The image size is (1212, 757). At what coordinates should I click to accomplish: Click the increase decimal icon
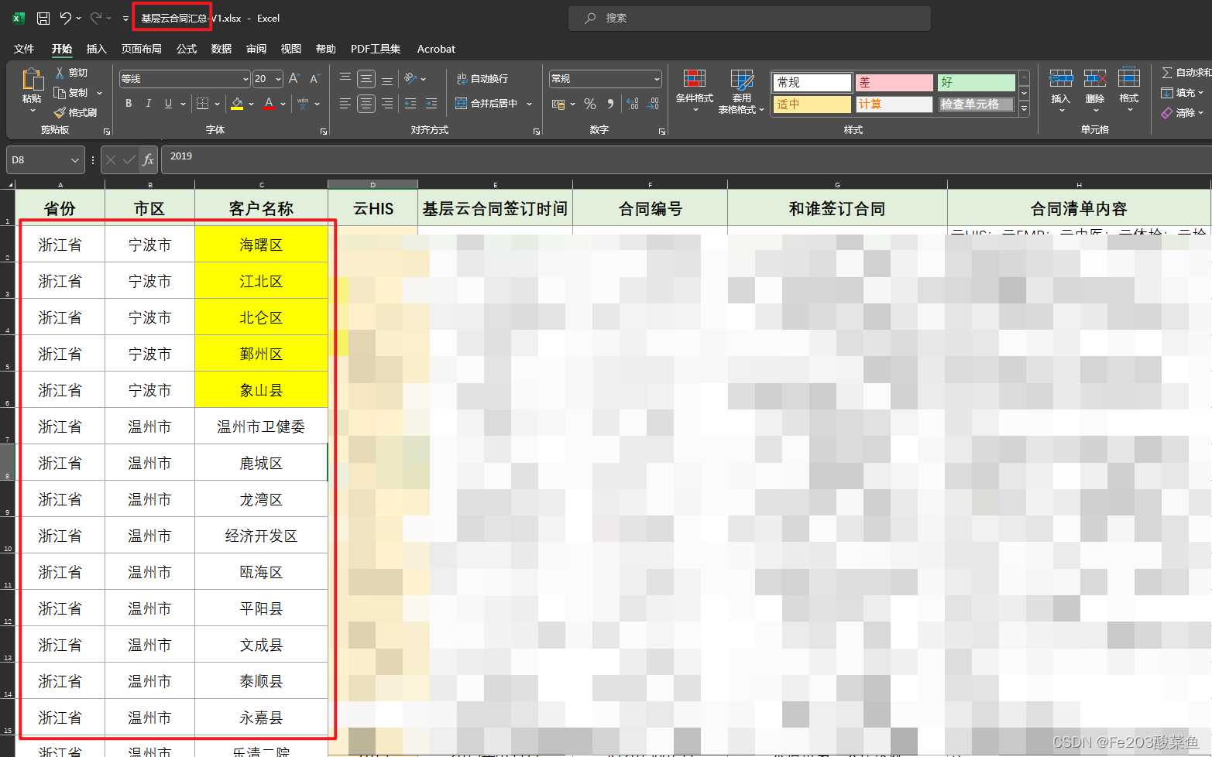pos(633,104)
